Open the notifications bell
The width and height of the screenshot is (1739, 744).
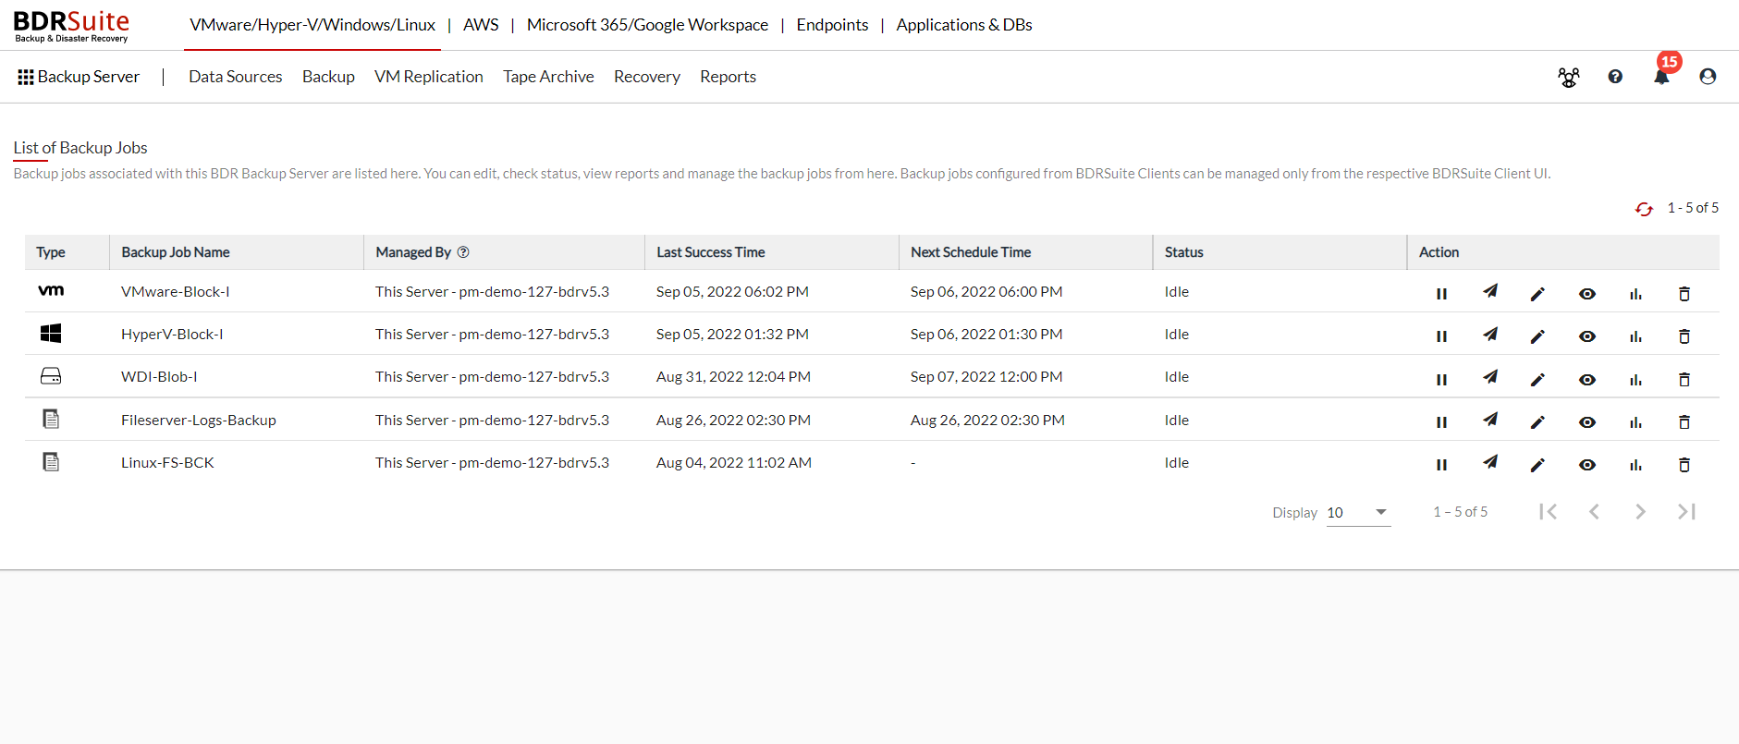point(1661,77)
